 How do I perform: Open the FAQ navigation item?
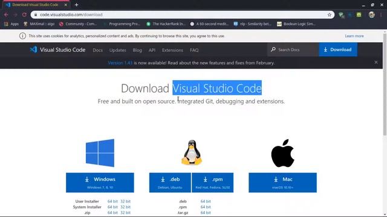tap(194, 50)
